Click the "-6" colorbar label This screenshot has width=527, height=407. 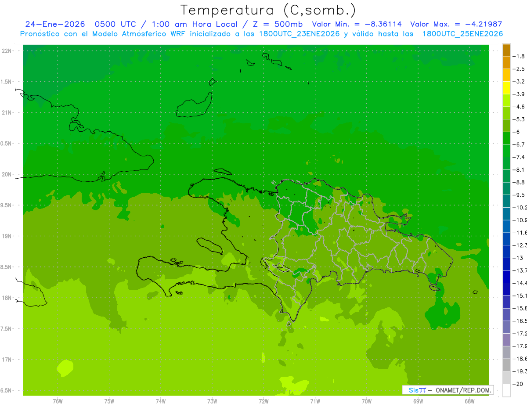(516, 132)
